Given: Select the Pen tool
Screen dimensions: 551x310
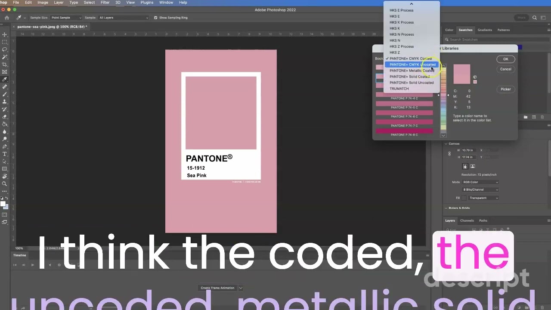Looking at the screenshot, I should pos(5,146).
